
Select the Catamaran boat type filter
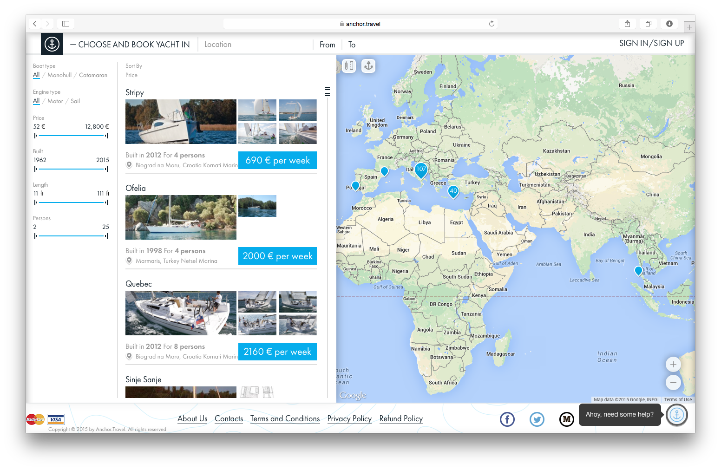pos(93,75)
